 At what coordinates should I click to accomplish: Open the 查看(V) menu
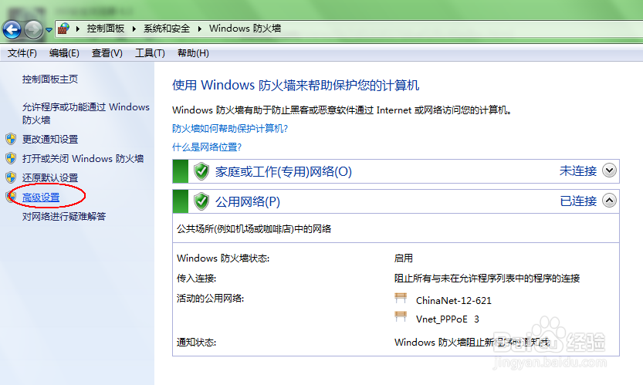[107, 53]
